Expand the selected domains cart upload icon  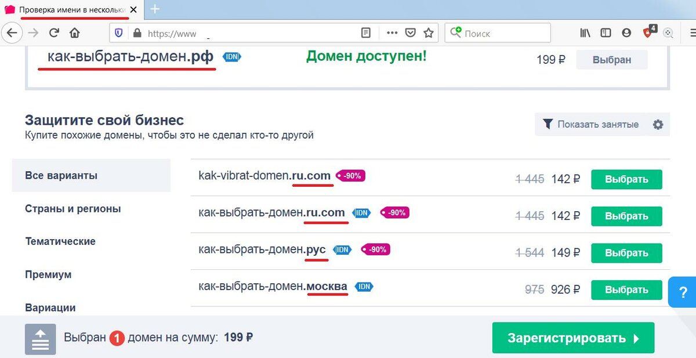[x=40, y=339]
